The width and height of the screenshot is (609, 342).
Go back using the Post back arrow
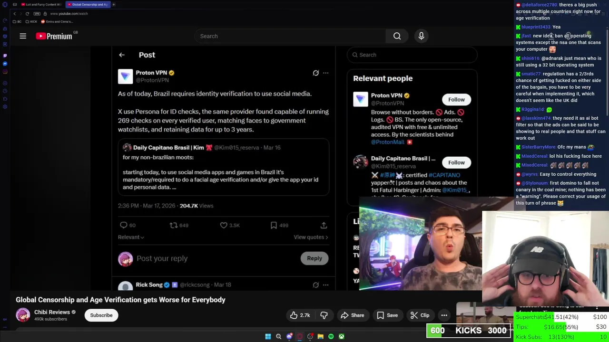pos(122,55)
